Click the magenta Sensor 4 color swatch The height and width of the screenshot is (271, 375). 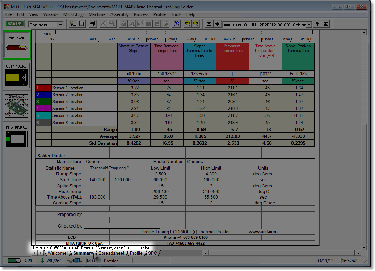(x=43, y=109)
